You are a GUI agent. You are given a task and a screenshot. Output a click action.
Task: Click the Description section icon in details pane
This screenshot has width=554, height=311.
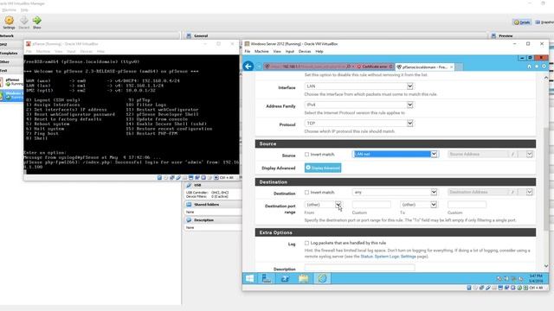click(x=189, y=220)
